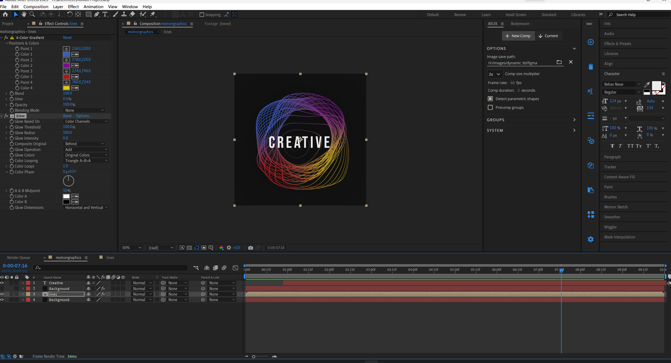Select the Brush tool
This screenshot has height=363, width=671.
click(x=115, y=14)
